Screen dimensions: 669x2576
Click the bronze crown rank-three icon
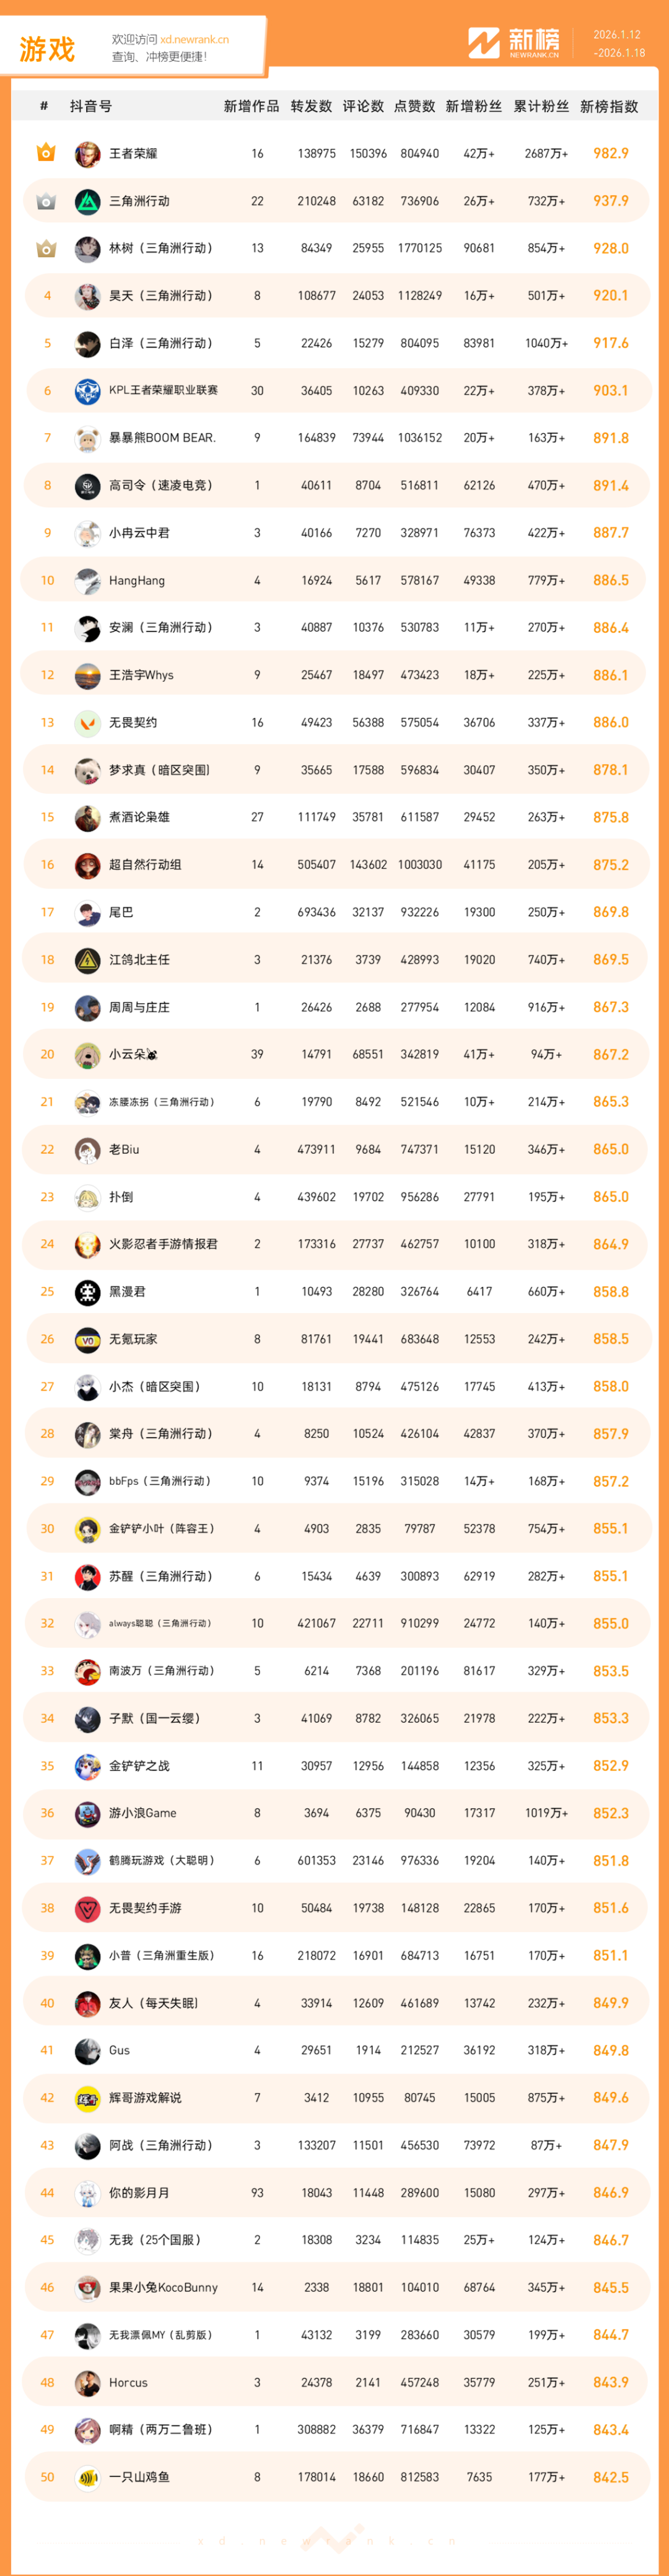pos(46,248)
